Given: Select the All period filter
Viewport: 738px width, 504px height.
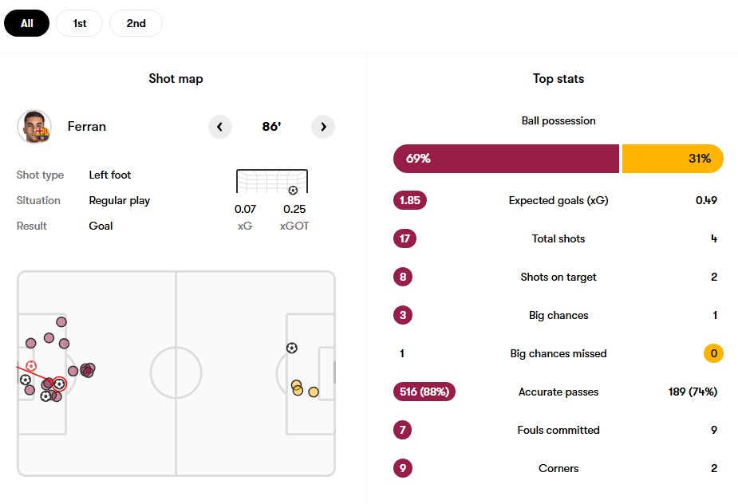Looking at the screenshot, I should (x=27, y=23).
